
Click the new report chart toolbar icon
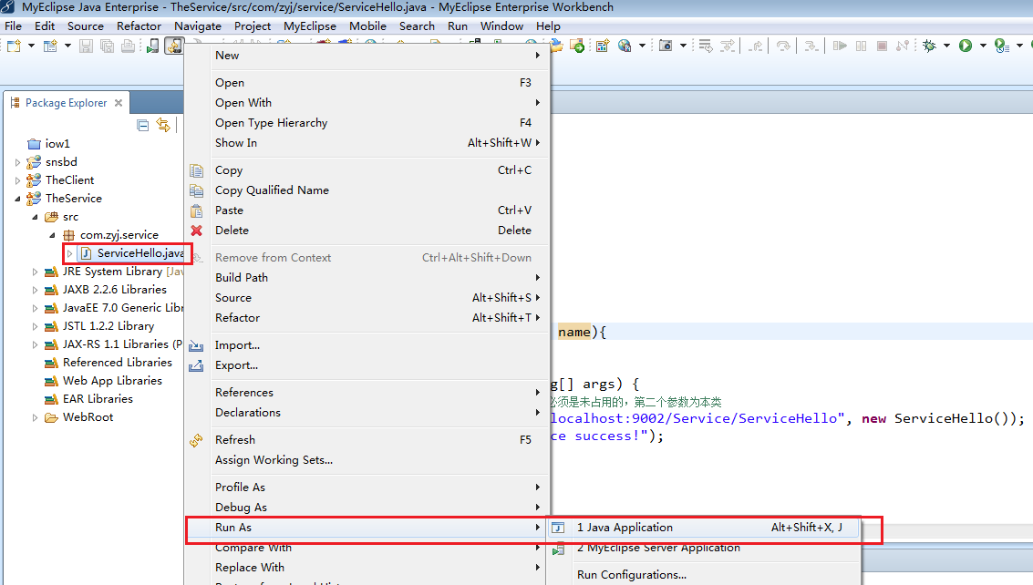coord(602,46)
